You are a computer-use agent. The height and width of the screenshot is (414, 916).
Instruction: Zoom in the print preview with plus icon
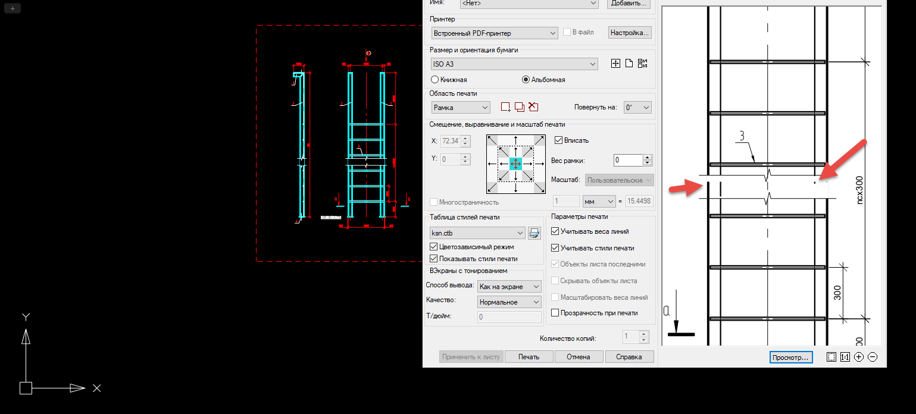(x=859, y=357)
